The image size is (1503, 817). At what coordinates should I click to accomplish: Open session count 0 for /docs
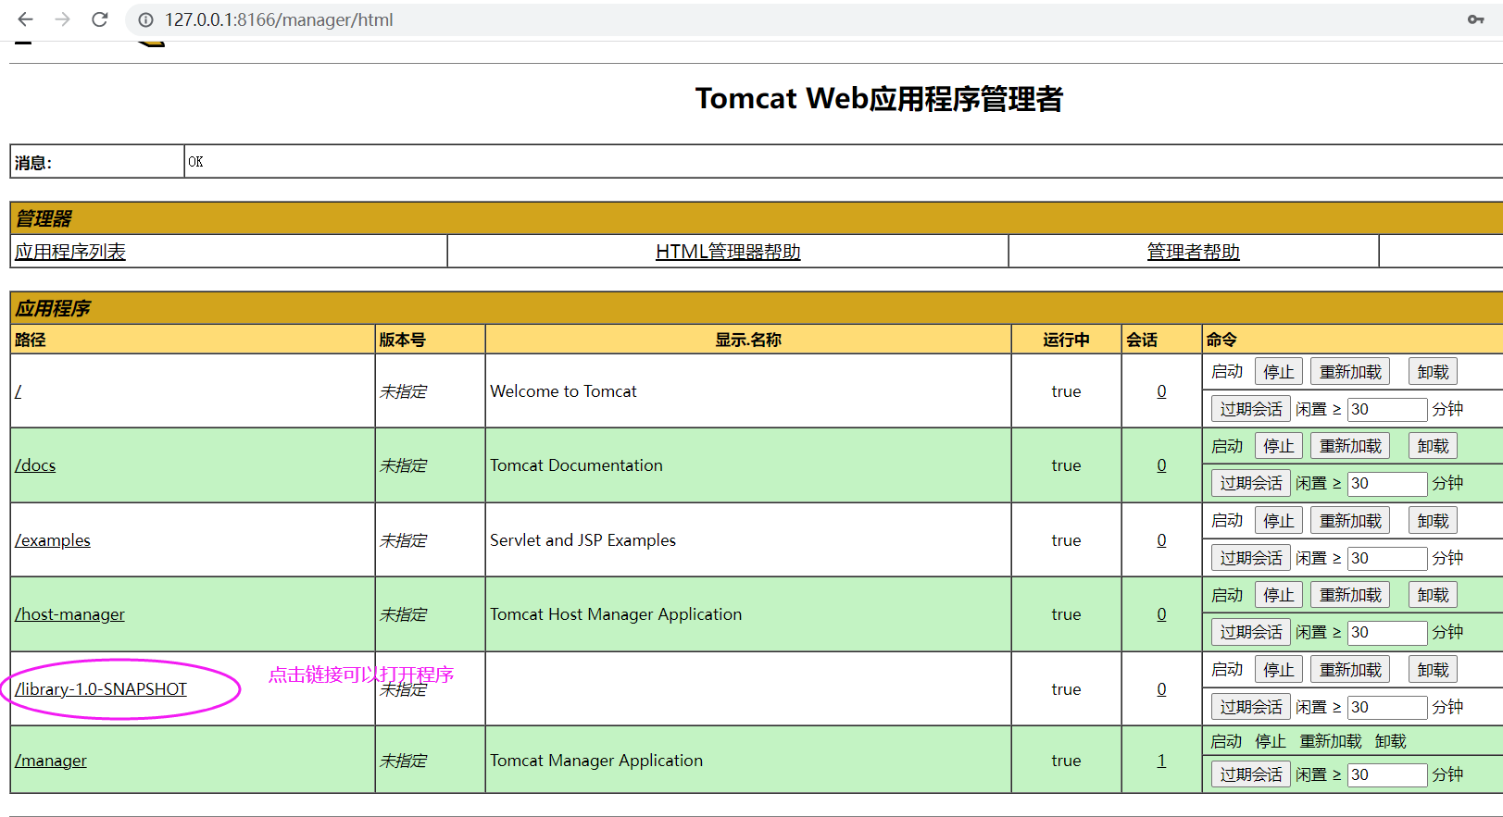1161,465
